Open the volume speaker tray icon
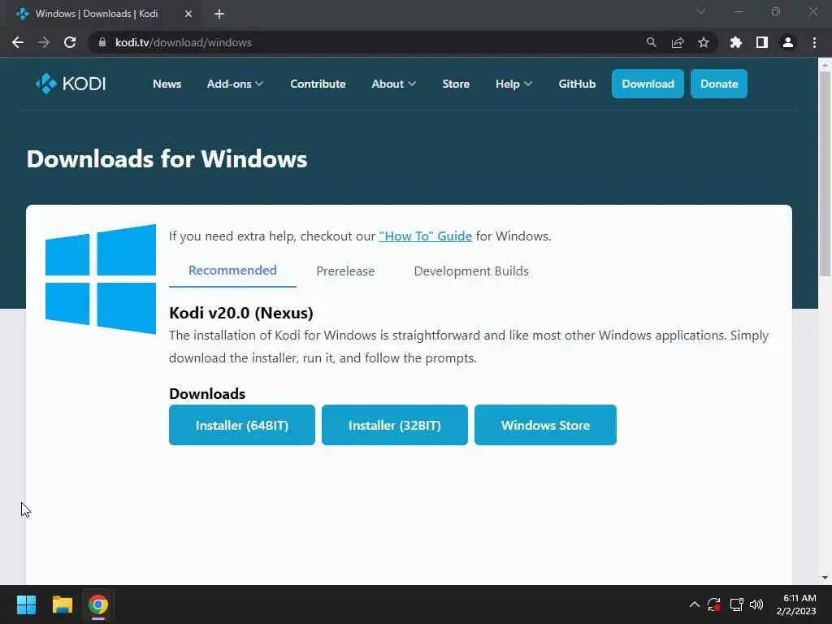 tap(756, 604)
